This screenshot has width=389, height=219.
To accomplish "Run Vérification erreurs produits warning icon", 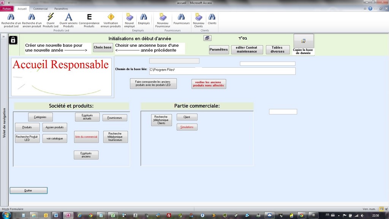I will [x=111, y=17].
